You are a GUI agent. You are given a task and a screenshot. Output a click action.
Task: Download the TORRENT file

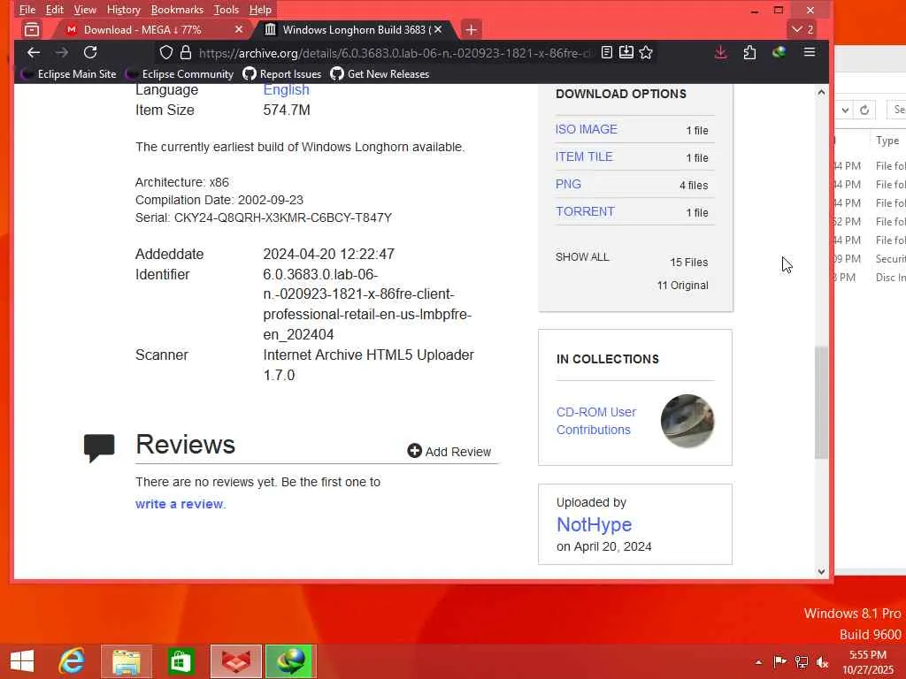click(585, 211)
